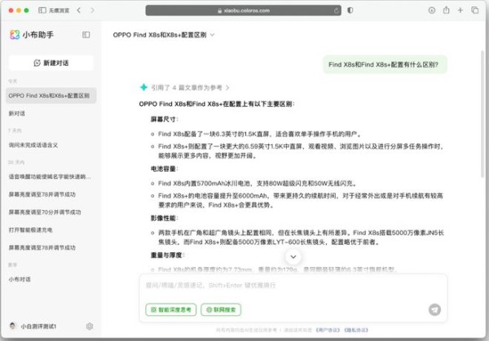Expand the 引用了 4 篇文章作为参考 references

(190, 88)
